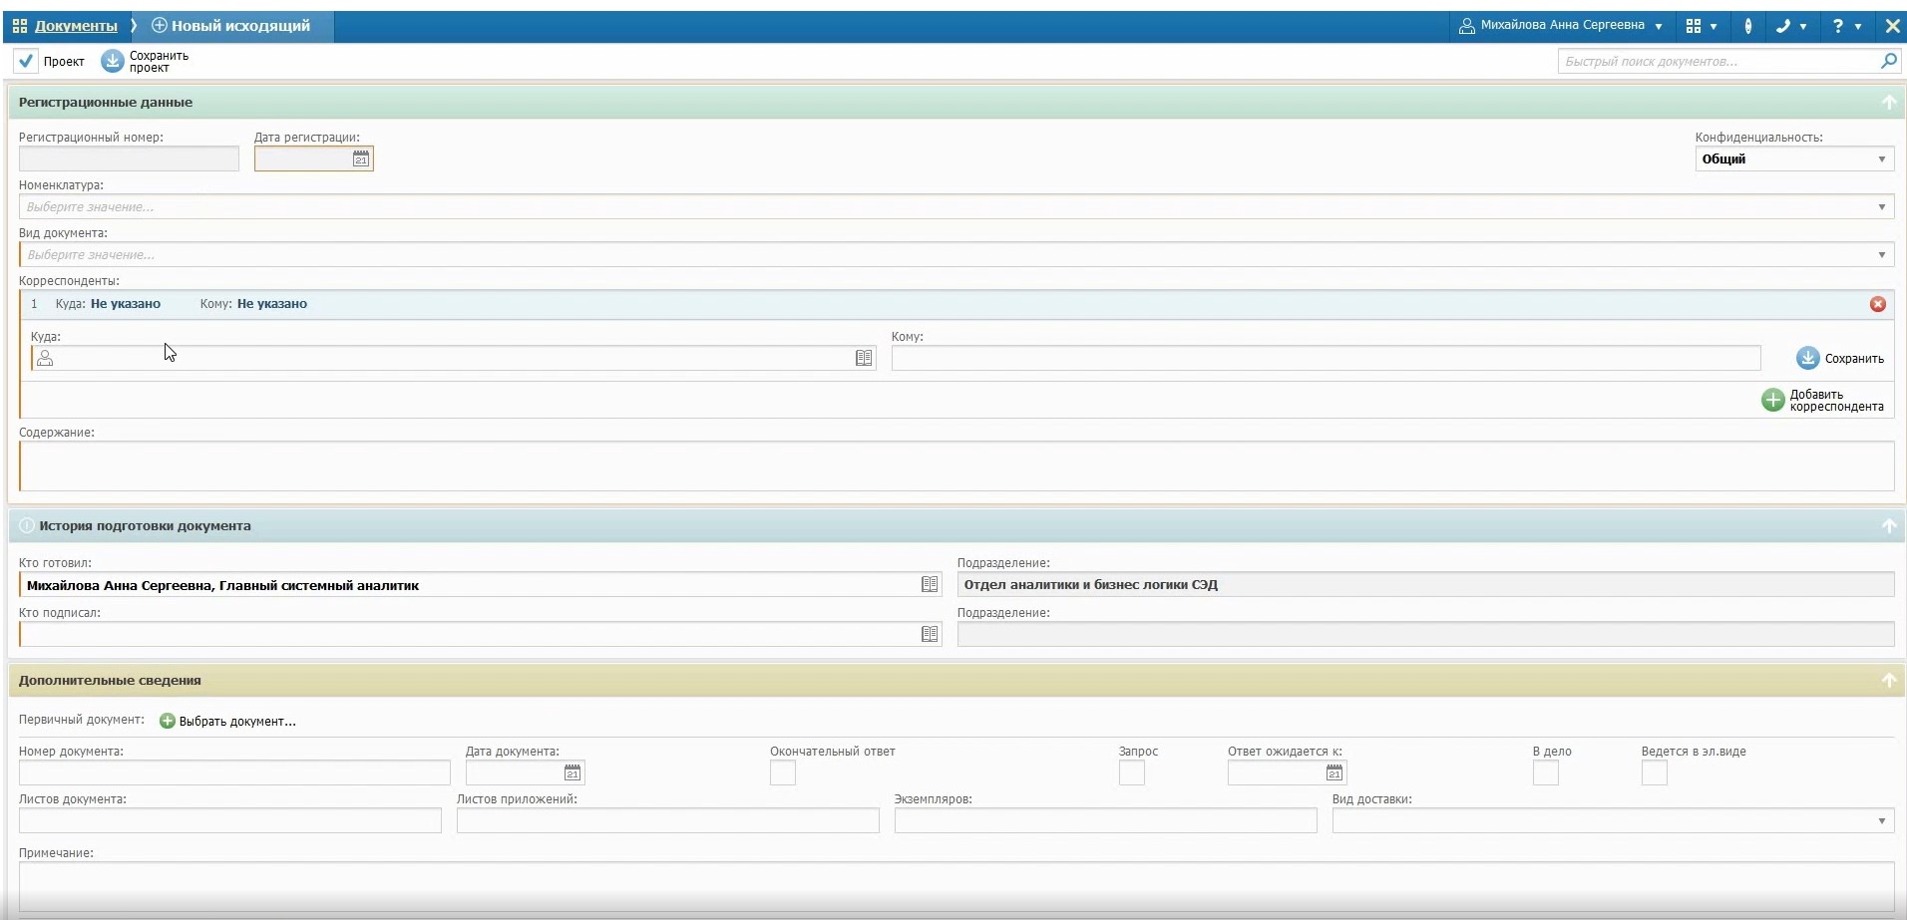The image size is (1907, 920).
Task: Toggle the В дело checkbox
Action: coord(1546,772)
